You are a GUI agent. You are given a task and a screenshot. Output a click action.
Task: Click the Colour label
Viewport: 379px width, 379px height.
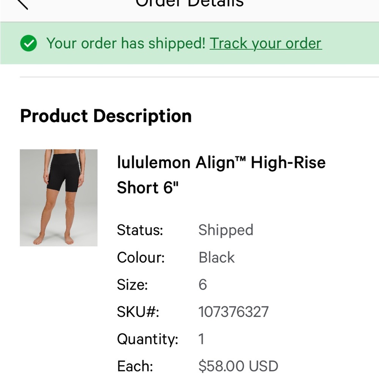coord(141,257)
